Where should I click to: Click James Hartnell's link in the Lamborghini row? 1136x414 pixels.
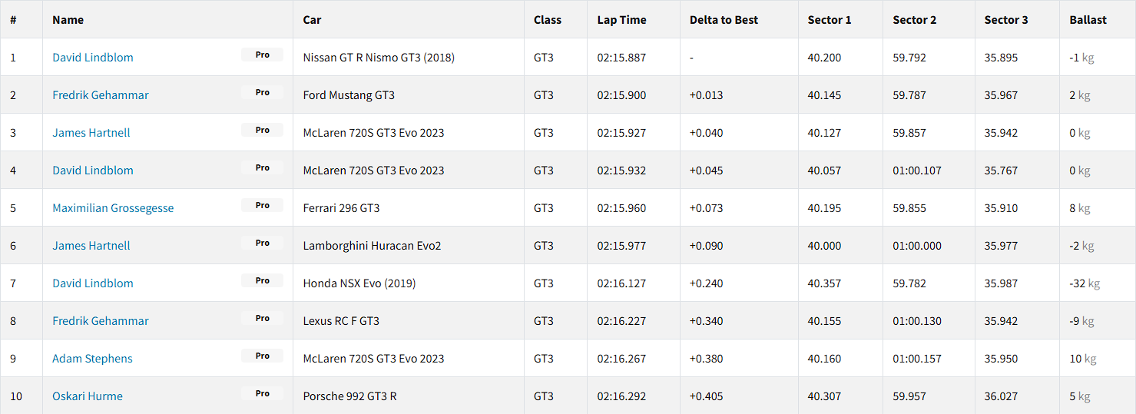coord(91,246)
